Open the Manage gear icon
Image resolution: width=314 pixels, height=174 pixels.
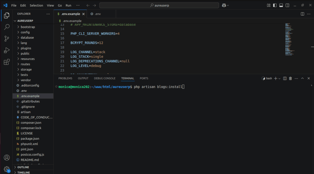(7, 169)
